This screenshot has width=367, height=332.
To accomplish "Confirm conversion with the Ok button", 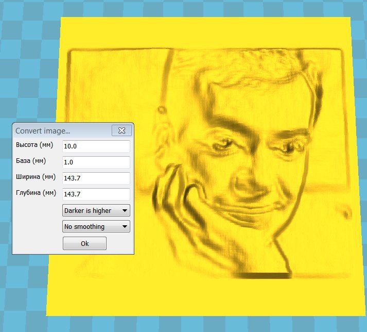I will pyautogui.click(x=84, y=243).
